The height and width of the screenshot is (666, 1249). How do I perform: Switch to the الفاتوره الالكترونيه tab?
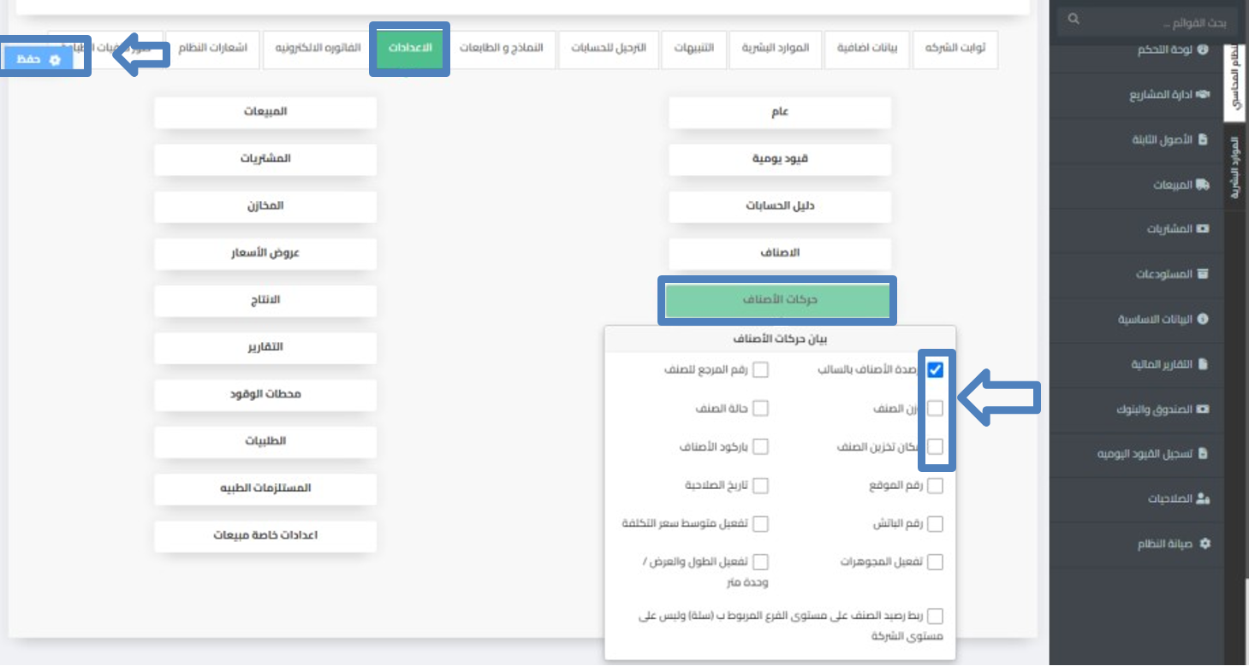coord(318,48)
